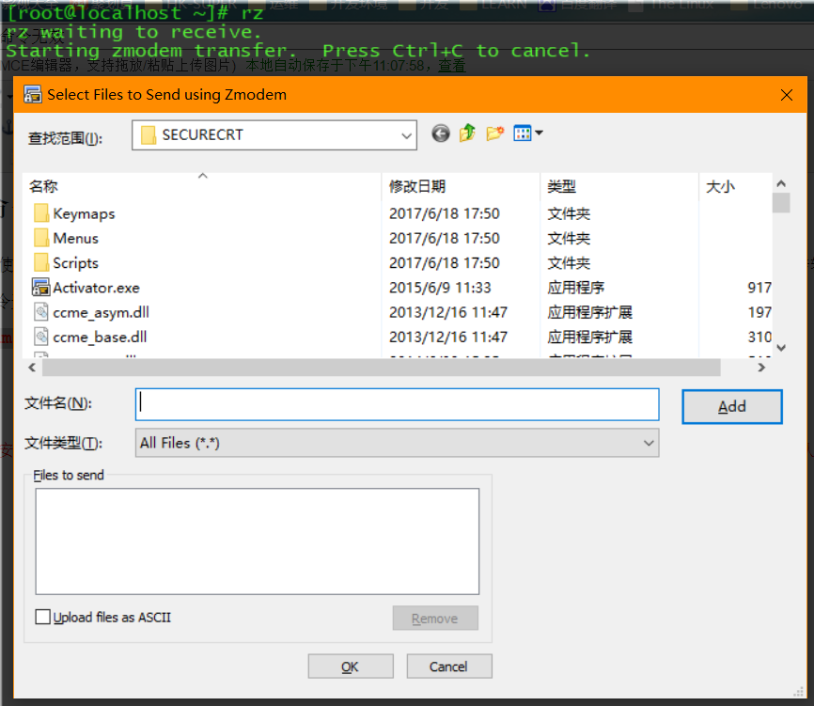Select the ccme_asym.dll file name

point(102,312)
